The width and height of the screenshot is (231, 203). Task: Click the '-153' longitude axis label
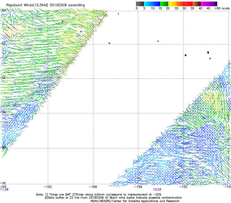click(x=184, y=187)
